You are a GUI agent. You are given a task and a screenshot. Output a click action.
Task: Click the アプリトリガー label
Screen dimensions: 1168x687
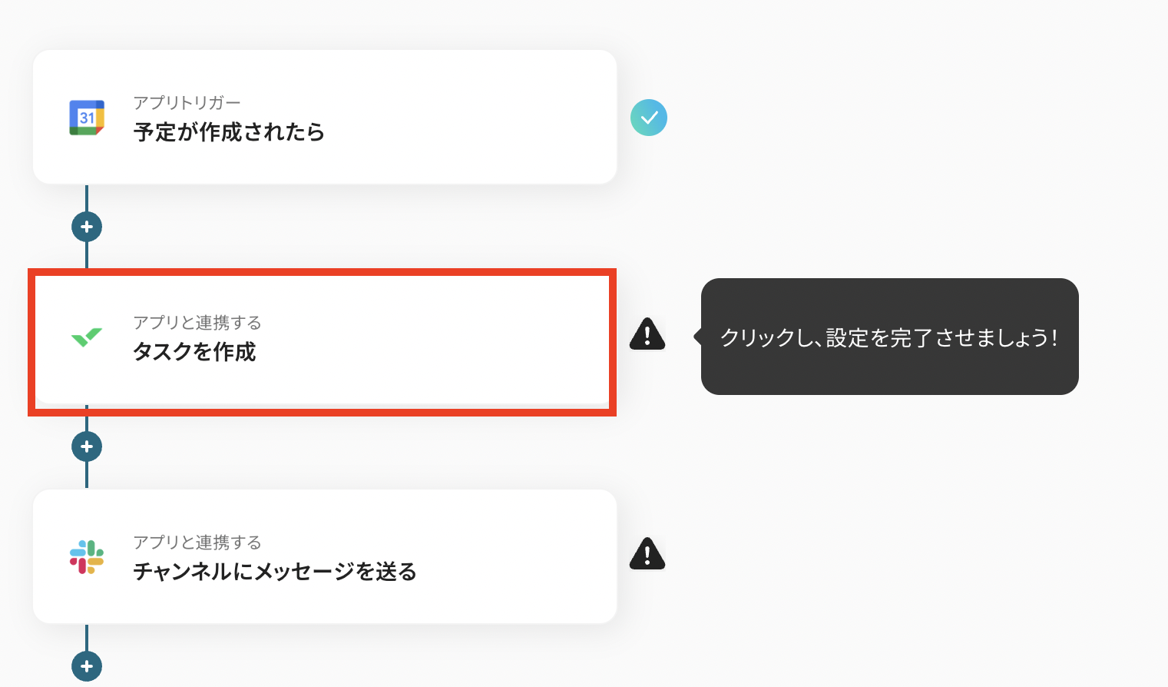[187, 103]
